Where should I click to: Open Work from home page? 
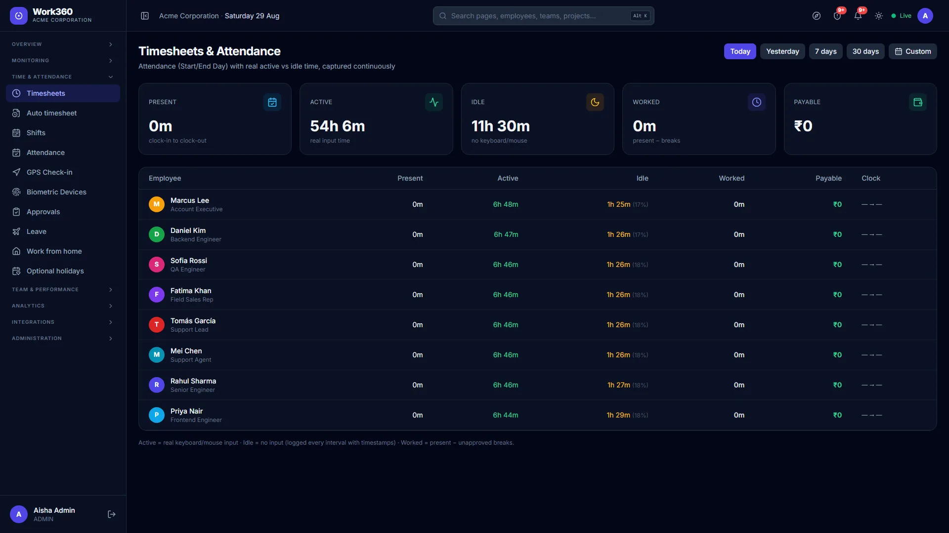(63, 251)
